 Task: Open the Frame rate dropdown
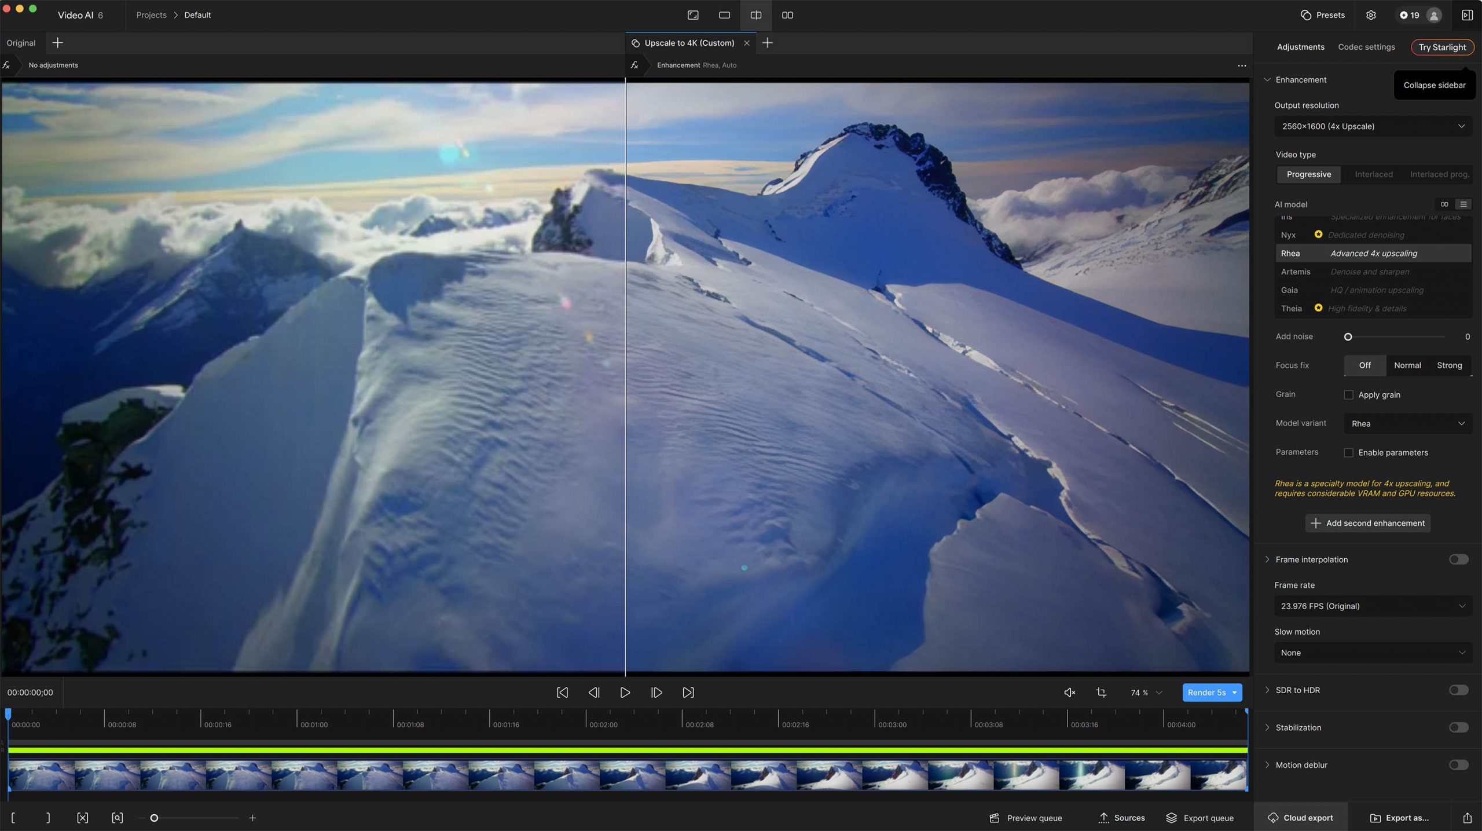point(1373,606)
